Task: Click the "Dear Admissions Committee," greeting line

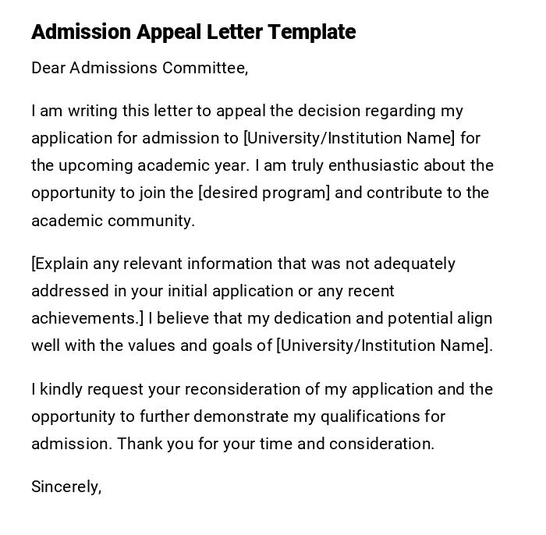Action: (139, 68)
